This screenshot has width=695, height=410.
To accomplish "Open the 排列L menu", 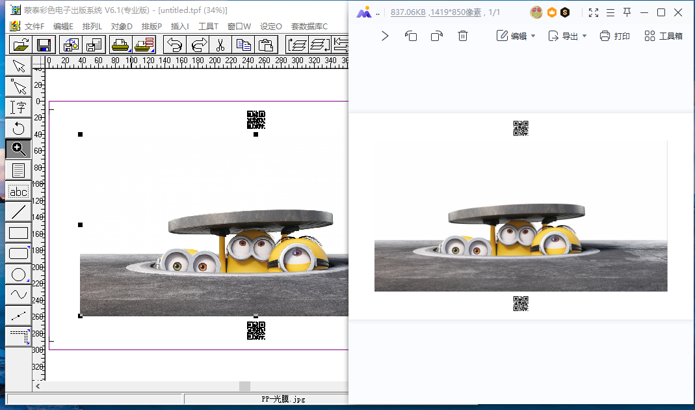I will click(92, 27).
